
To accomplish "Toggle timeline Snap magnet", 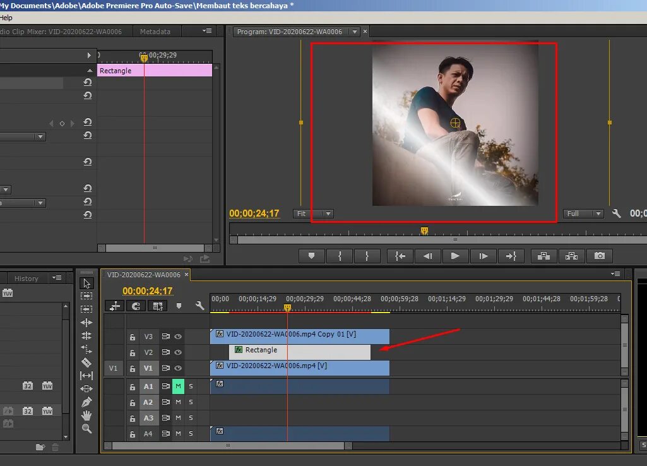I will coord(136,306).
